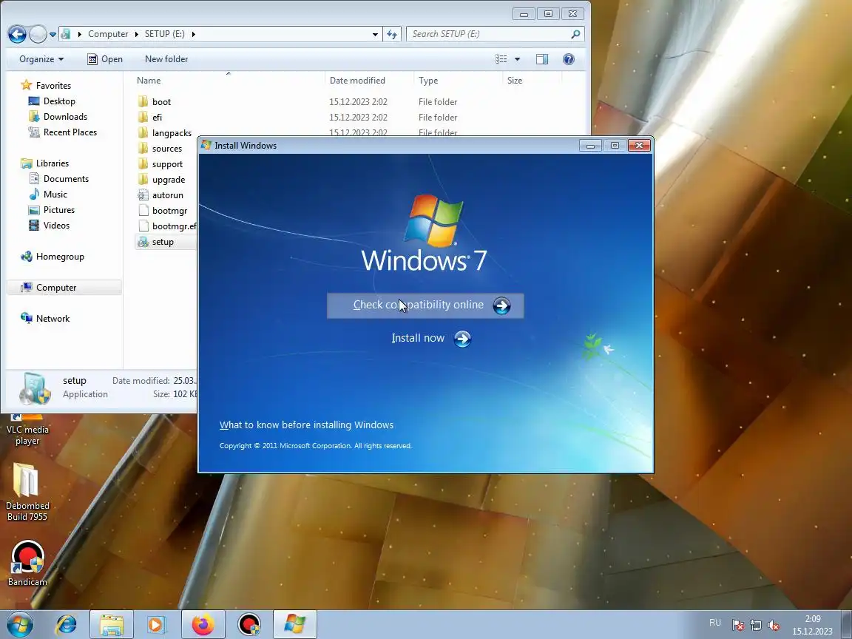The width and height of the screenshot is (852, 639).
Task: Open Pictures library
Action: (58, 210)
